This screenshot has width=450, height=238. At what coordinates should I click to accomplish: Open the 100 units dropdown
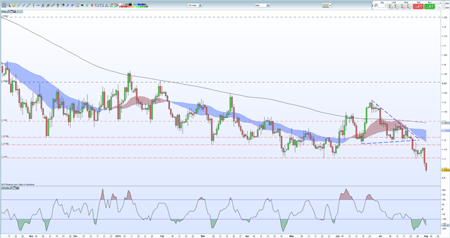pos(195,5)
